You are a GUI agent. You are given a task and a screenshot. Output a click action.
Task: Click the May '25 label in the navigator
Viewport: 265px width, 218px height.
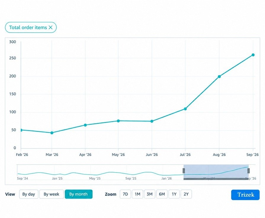pos(95,178)
